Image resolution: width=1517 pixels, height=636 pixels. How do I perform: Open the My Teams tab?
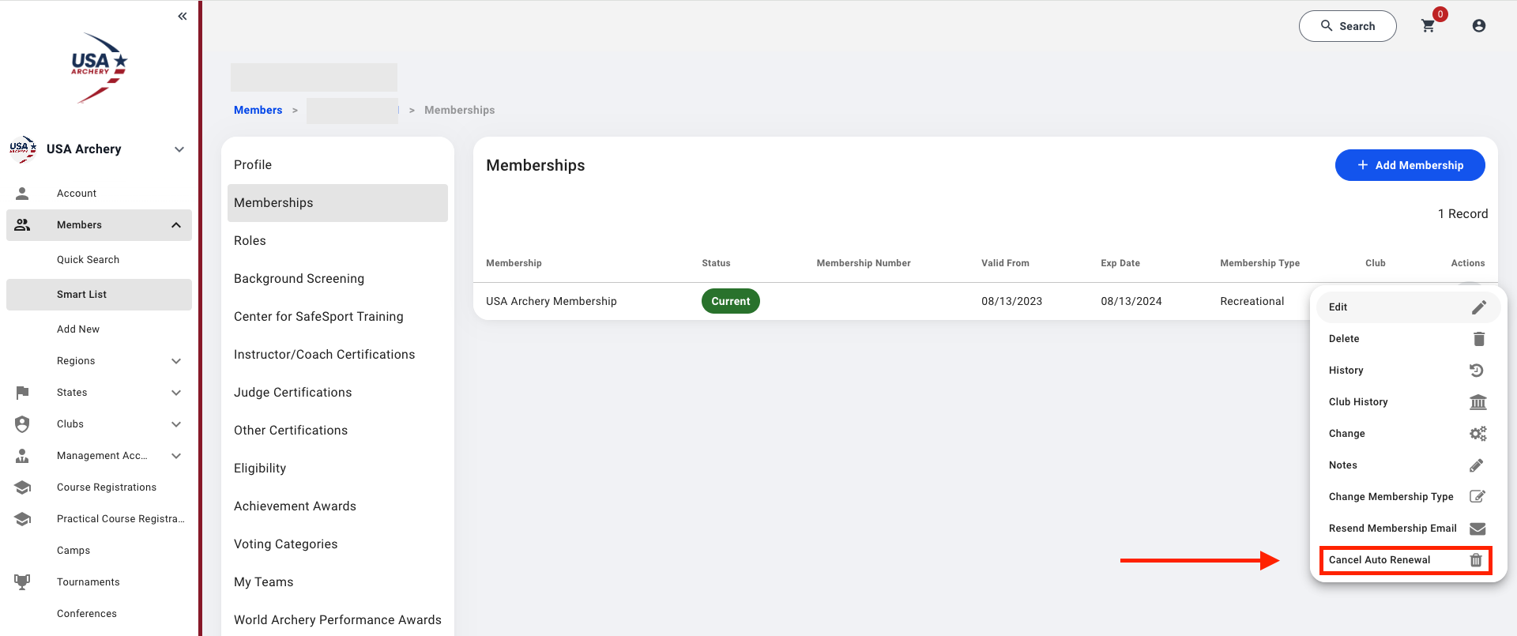337,582
